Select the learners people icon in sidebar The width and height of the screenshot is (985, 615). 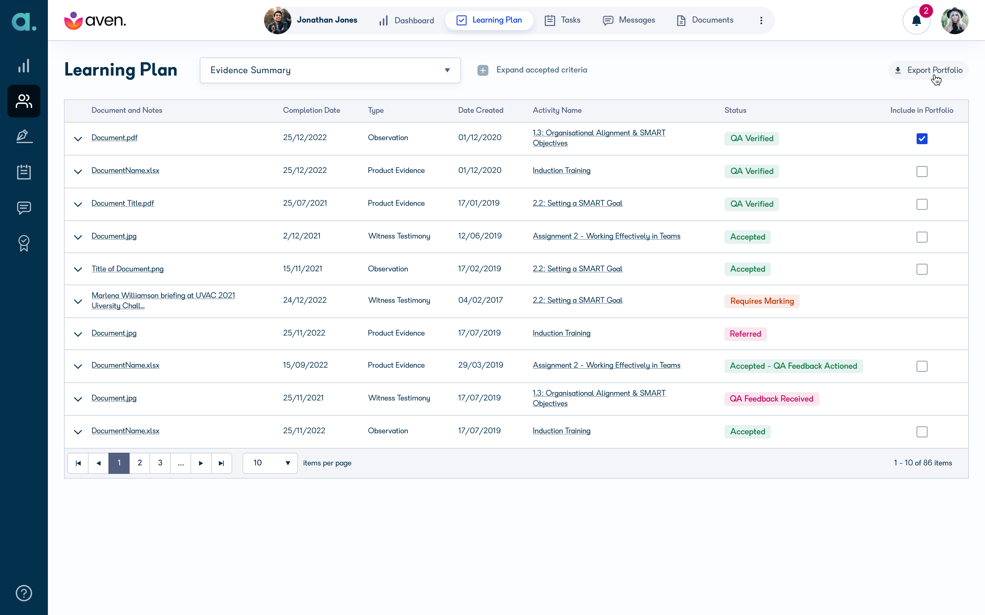tap(24, 101)
